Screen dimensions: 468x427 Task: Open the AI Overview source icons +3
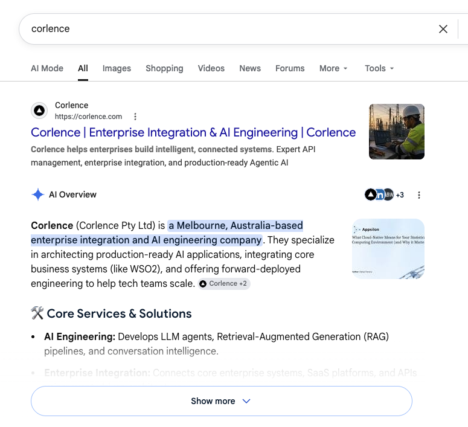384,194
